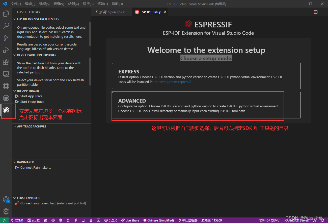Open the Extensions view
Image resolution: width=328 pixels, height=223 pixels.
tap(6, 62)
